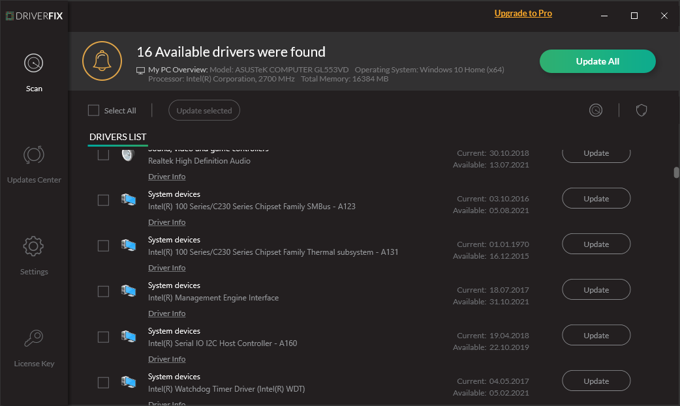680x406 pixels.
Task: Show Driver Info for Serial IO I2C Controller
Action: [166, 359]
